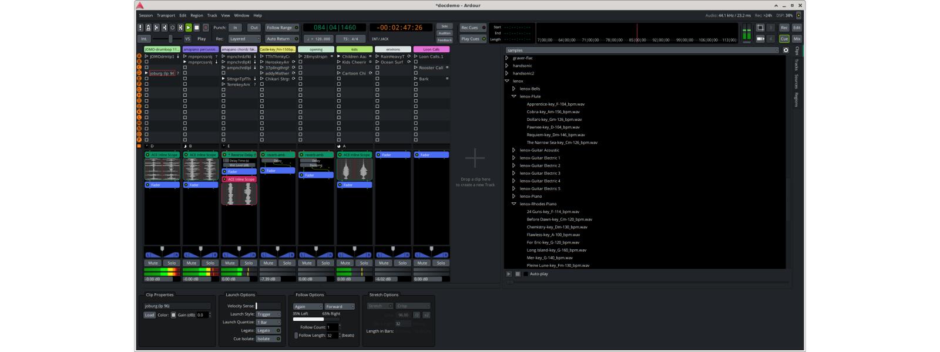
Task: Toggle the Follow Range option
Action: 281,28
